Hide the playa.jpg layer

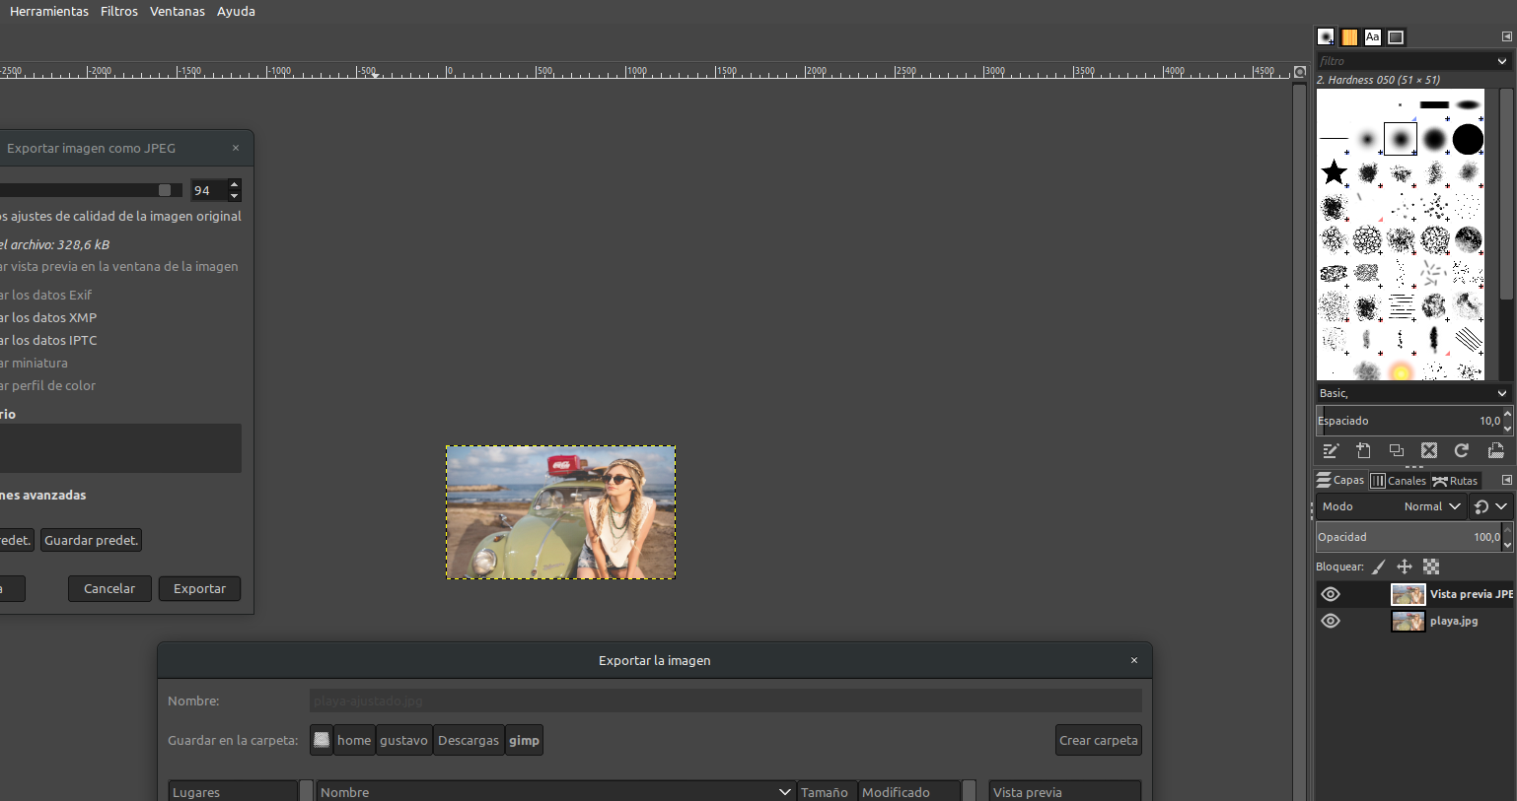point(1331,621)
